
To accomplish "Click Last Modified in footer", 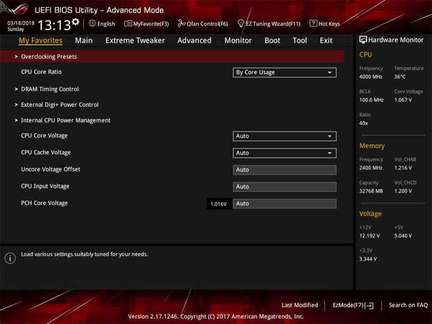I will pyautogui.click(x=299, y=305).
